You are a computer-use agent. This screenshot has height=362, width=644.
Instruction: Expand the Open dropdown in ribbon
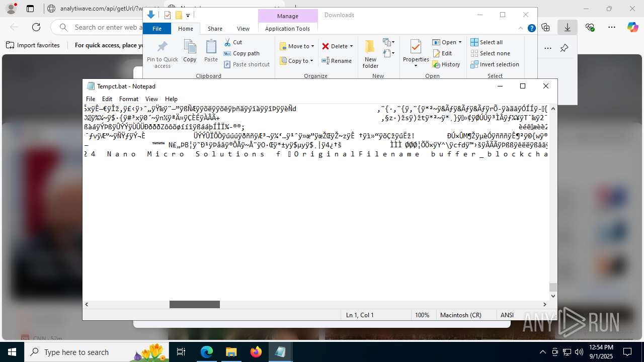460,42
